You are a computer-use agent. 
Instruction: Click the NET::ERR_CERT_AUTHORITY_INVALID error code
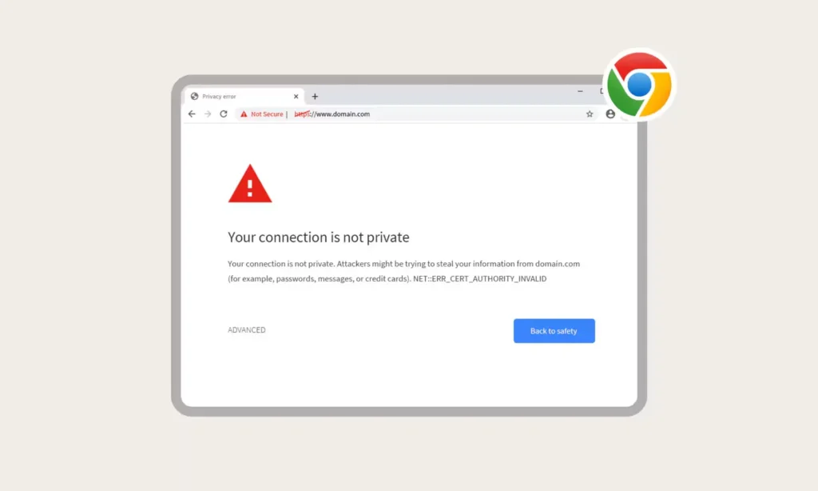(480, 278)
